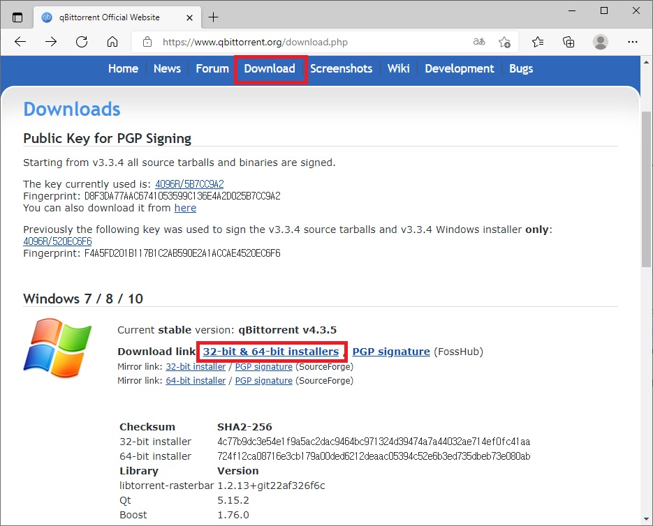Open the 4096R/5B7CC9A2 key link

pyautogui.click(x=189, y=184)
